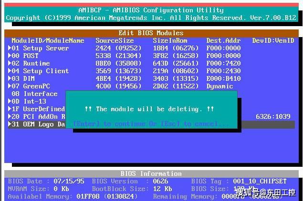Click available memory value 01FF08 (0130824)
The height and width of the screenshot is (201, 303).
[x=107, y=197]
